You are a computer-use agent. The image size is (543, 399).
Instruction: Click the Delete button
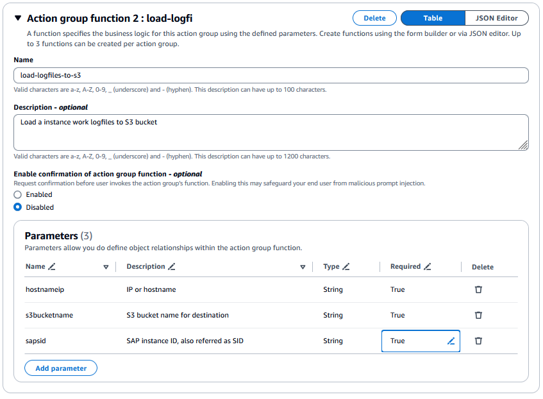374,17
